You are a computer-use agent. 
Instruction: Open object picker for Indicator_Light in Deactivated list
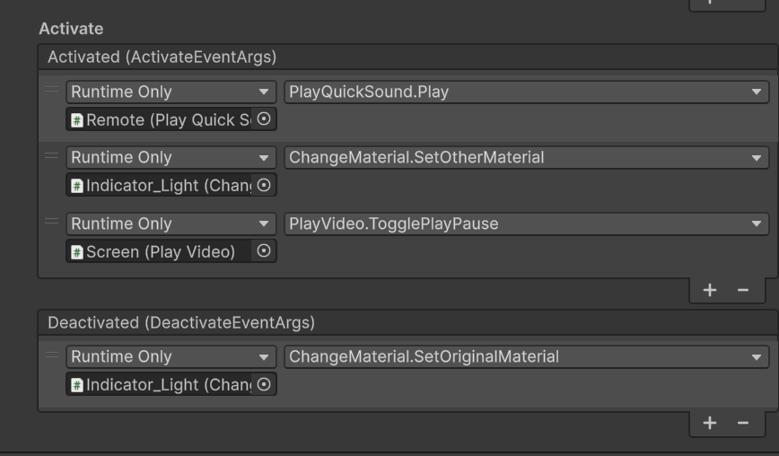[x=264, y=385]
